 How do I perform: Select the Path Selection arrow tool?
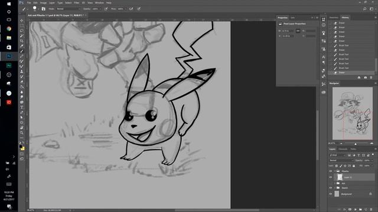pos(22,117)
